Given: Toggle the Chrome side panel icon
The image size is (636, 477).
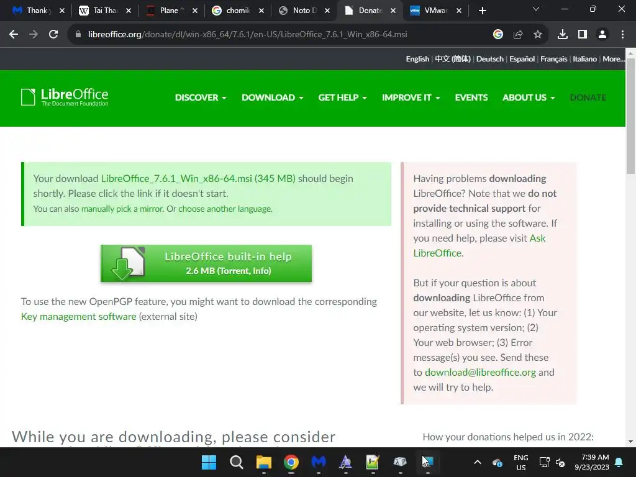Looking at the screenshot, I should coord(583,35).
